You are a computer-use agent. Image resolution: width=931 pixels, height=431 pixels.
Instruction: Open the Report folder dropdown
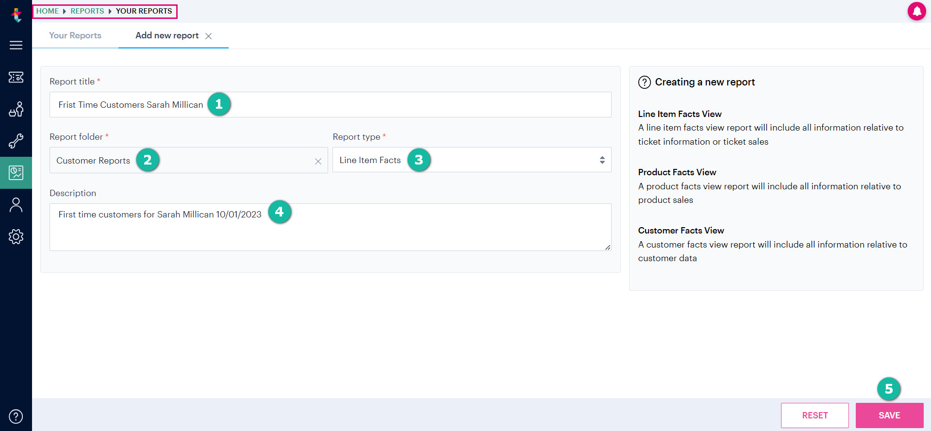pos(188,160)
